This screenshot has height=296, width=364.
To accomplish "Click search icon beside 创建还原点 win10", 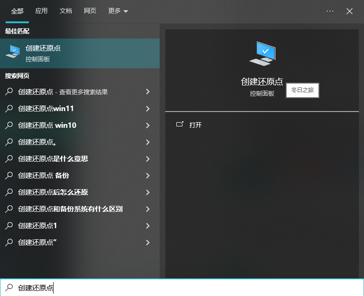I will (9, 125).
